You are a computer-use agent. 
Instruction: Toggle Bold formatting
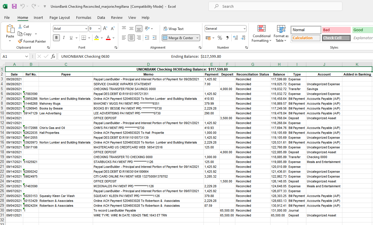pos(56,38)
